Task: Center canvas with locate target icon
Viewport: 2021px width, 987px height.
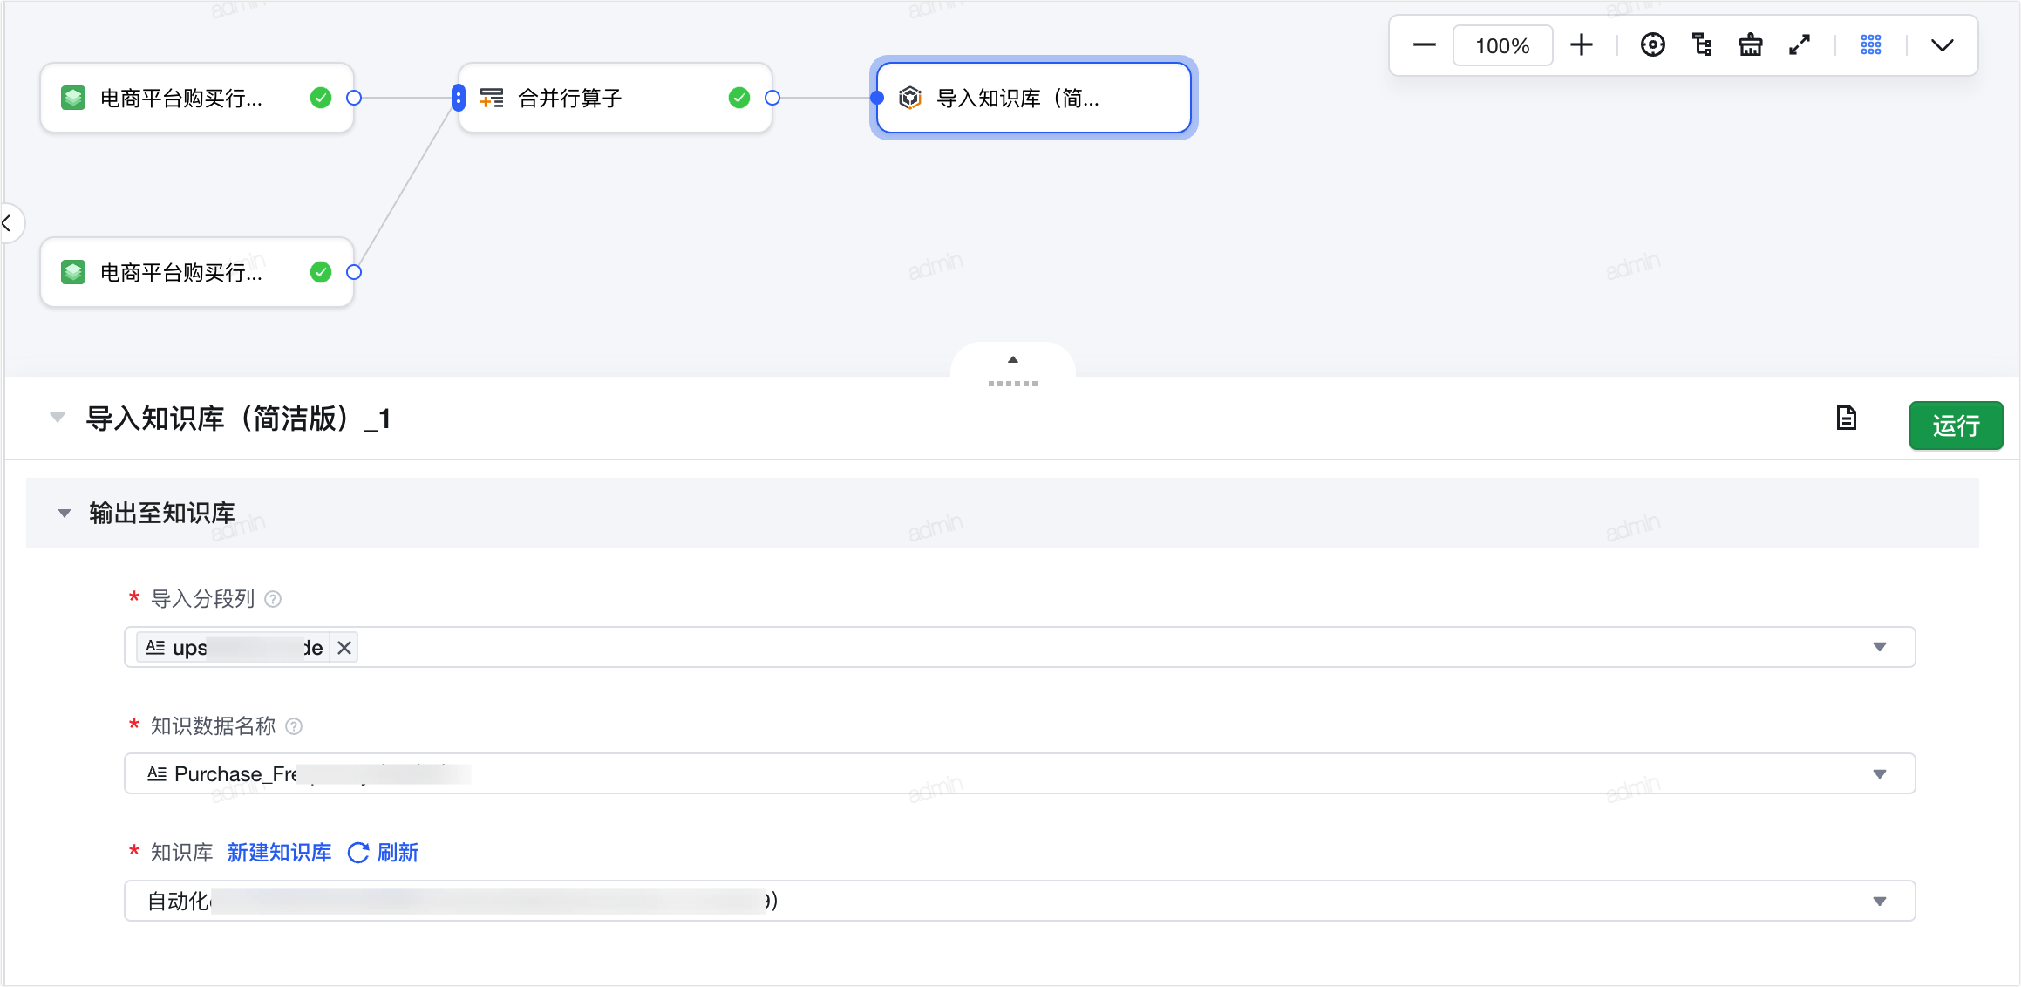Action: (x=1652, y=45)
